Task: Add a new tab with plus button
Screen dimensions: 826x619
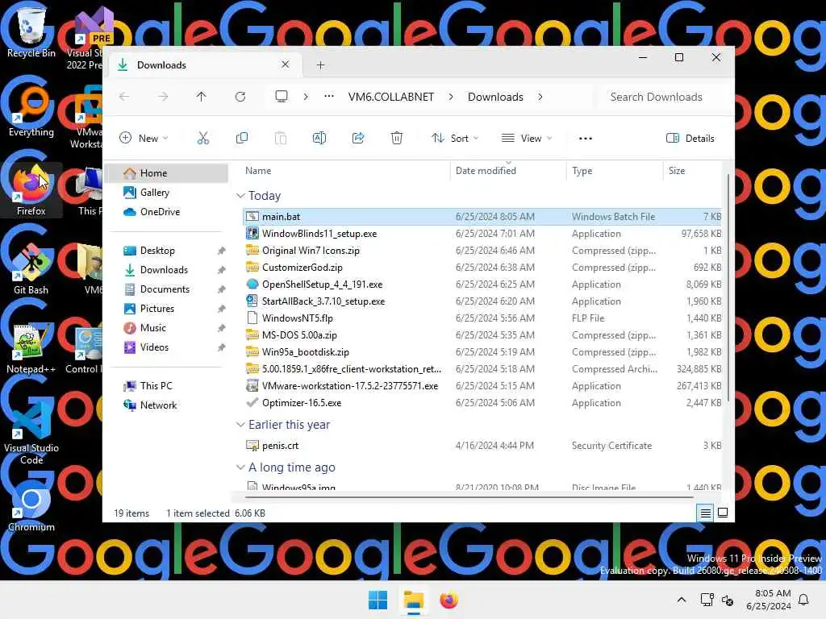Action: click(x=320, y=65)
